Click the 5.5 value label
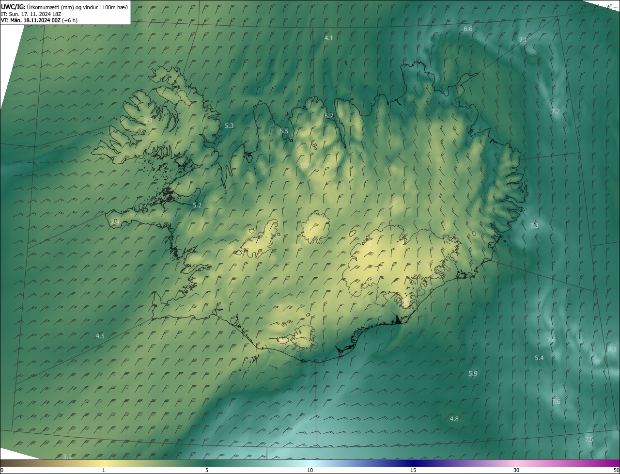 point(284,131)
